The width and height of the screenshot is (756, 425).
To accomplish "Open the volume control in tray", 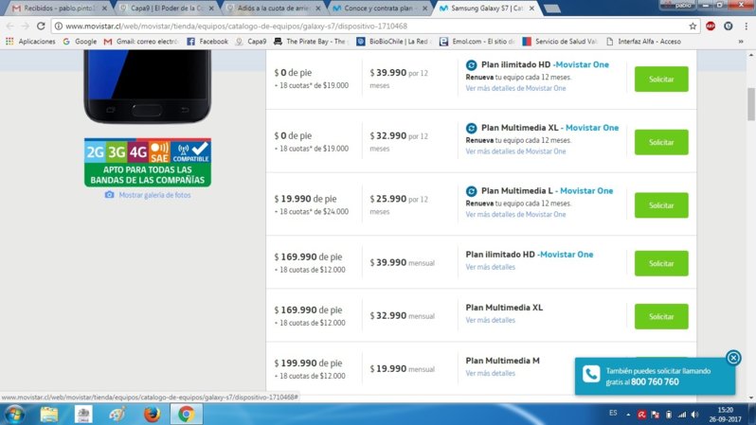I will [694, 415].
